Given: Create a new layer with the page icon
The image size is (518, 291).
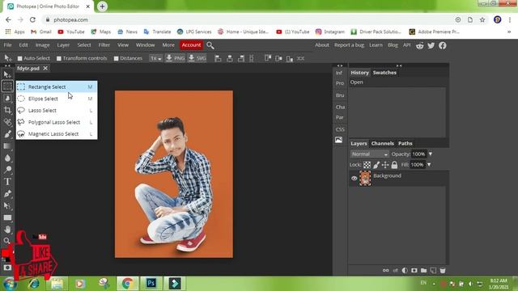Looking at the screenshot, I should (x=433, y=271).
